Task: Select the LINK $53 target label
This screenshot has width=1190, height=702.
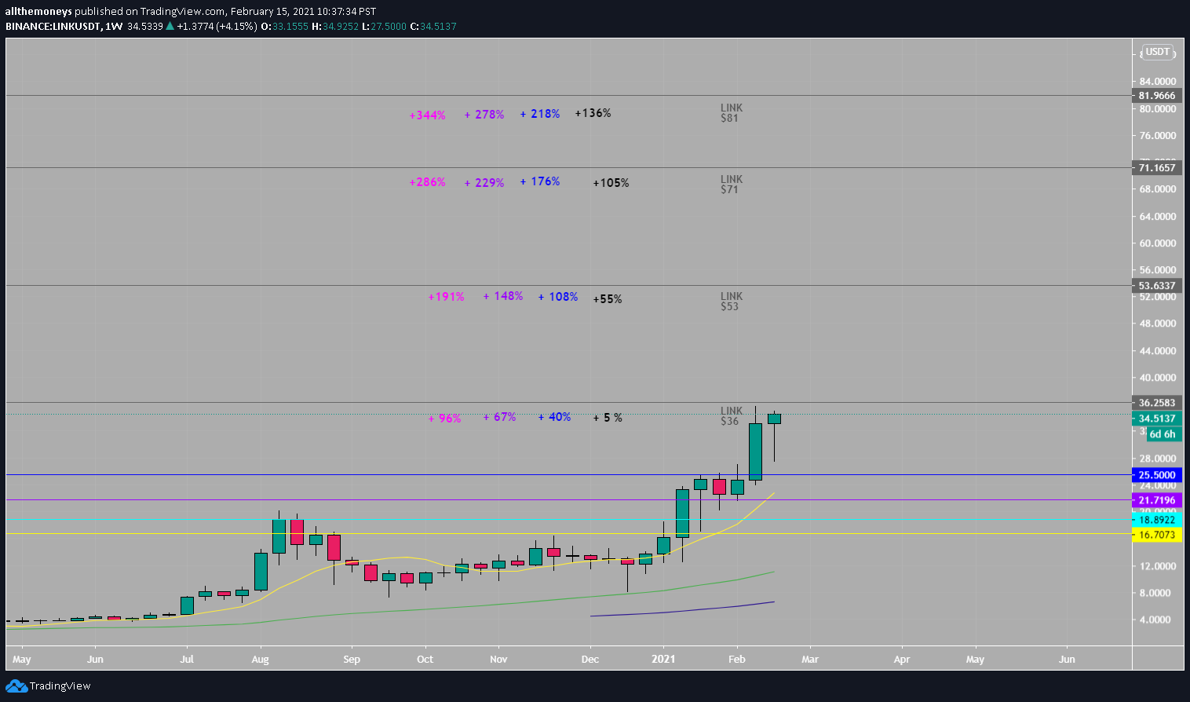Action: (732, 302)
